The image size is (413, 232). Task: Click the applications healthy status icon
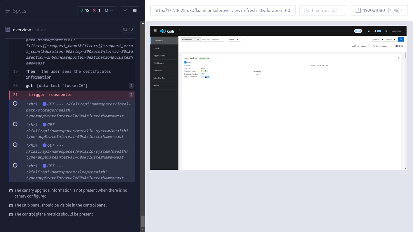coord(206,71)
